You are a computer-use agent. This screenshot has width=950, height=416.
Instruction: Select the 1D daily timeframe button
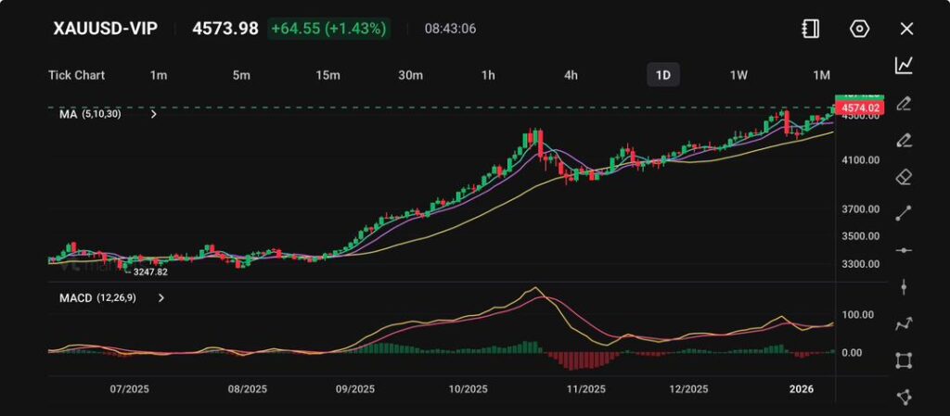[x=662, y=75]
